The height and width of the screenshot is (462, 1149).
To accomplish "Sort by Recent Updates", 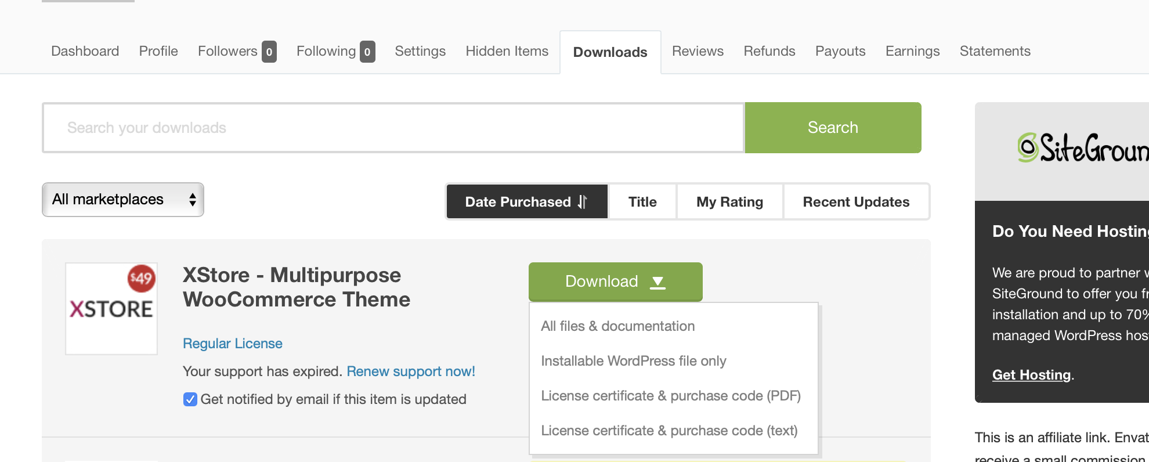I will coord(856,202).
